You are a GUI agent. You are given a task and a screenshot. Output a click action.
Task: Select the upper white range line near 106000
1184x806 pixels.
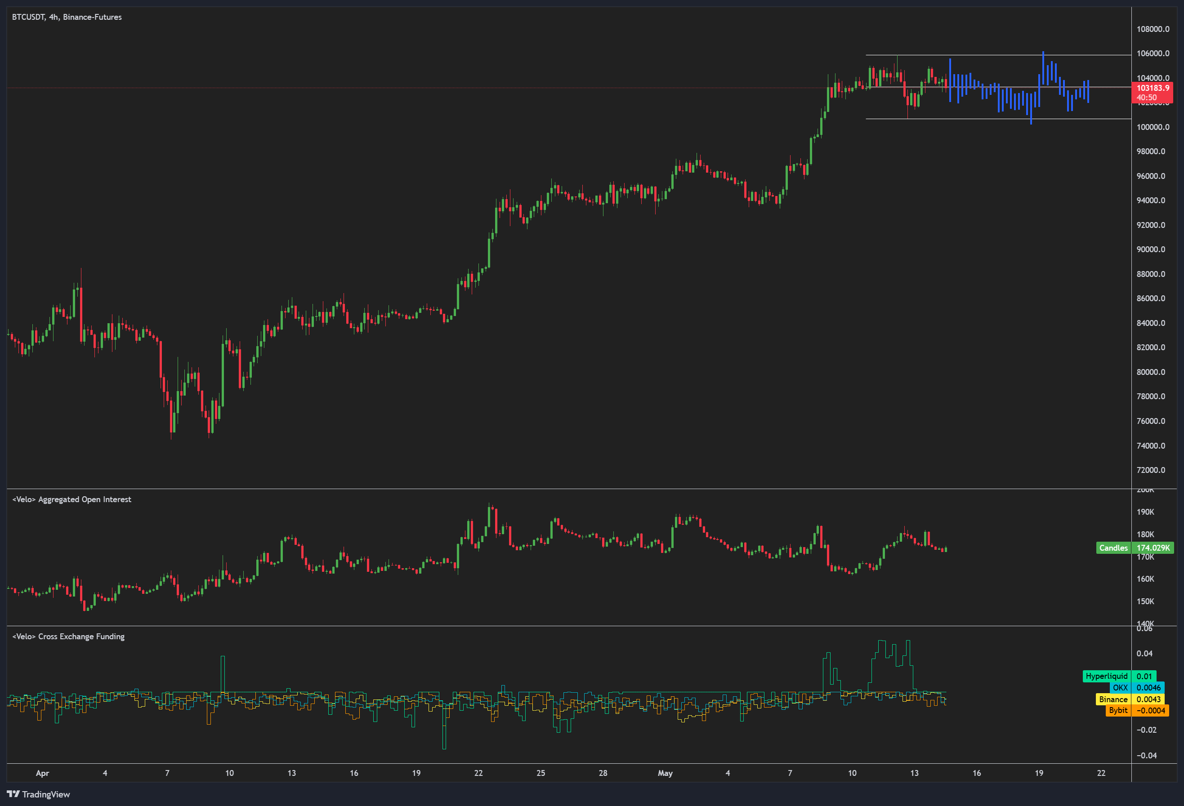pyautogui.click(x=993, y=55)
